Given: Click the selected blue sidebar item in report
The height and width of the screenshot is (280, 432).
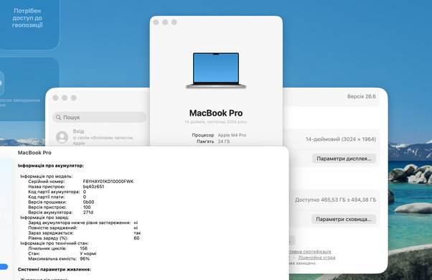Looking at the screenshot, I should 4,267.
